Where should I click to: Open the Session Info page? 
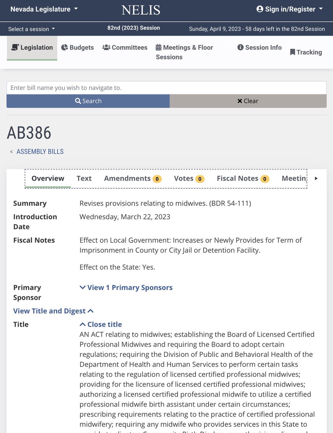tap(259, 47)
